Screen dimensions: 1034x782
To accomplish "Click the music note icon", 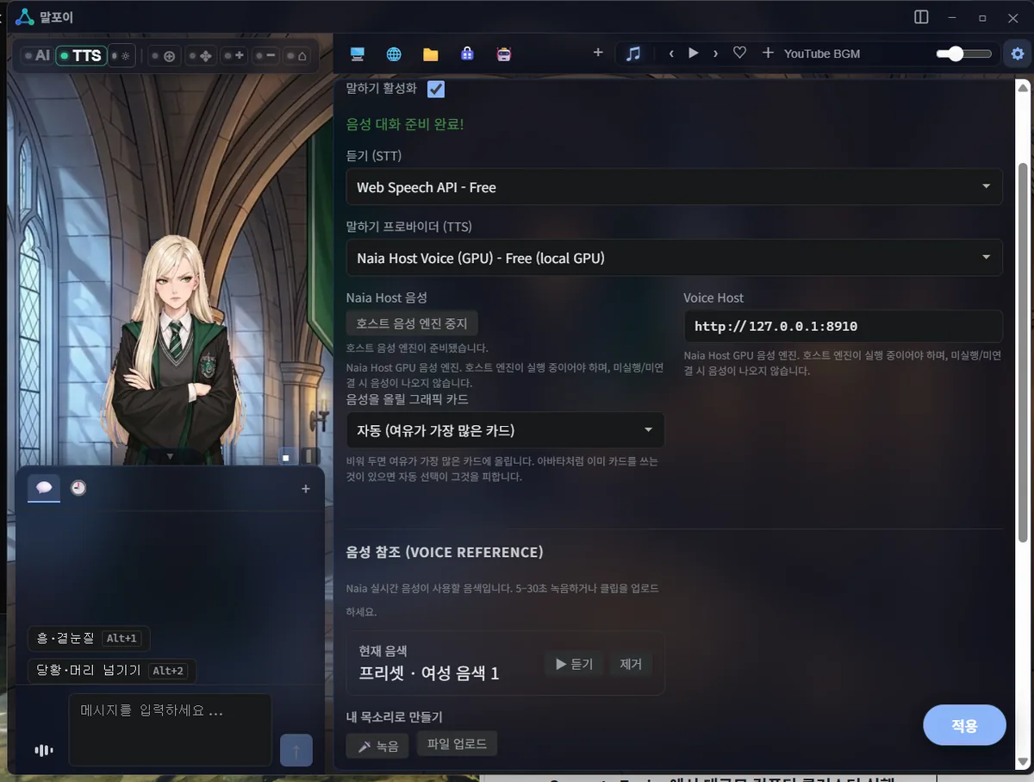I will pyautogui.click(x=633, y=53).
